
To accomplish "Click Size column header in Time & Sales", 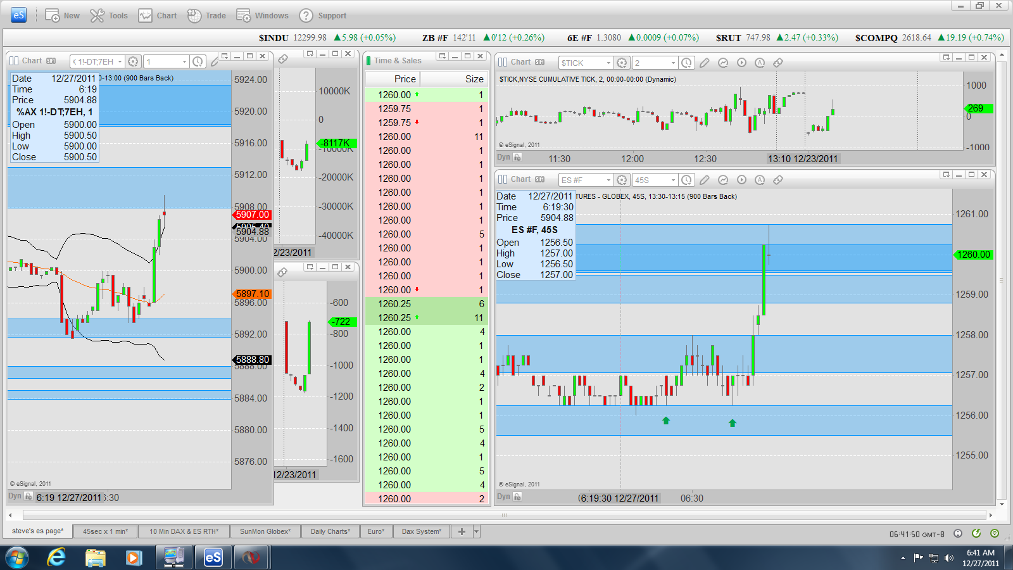I will click(x=454, y=79).
